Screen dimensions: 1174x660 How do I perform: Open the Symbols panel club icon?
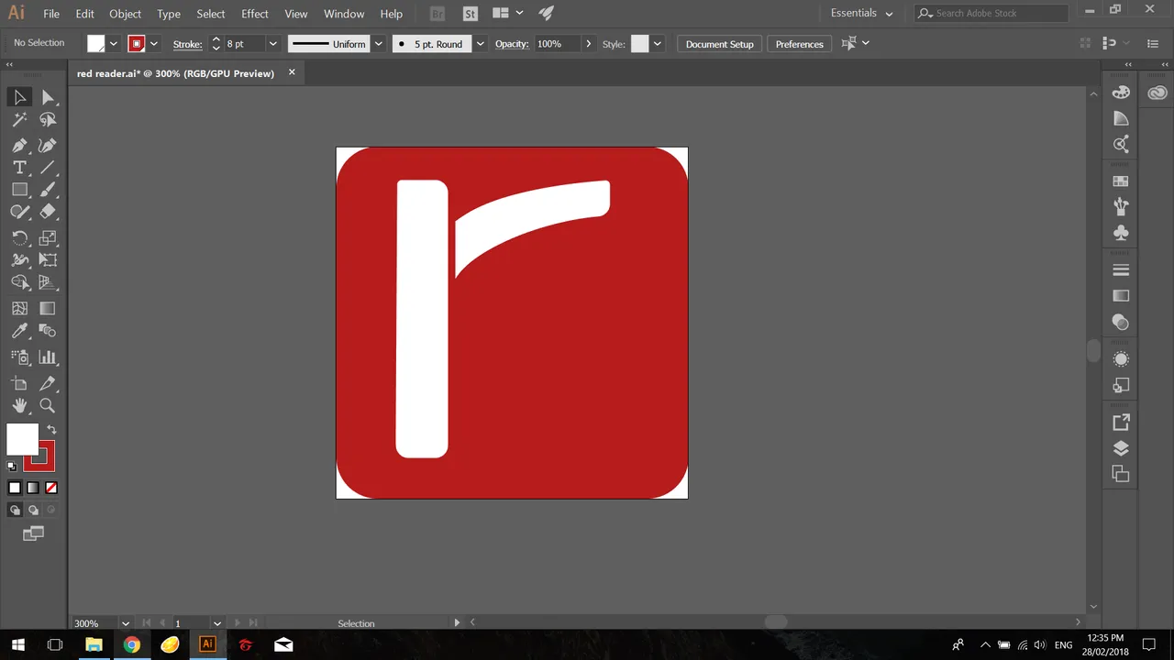1120,233
